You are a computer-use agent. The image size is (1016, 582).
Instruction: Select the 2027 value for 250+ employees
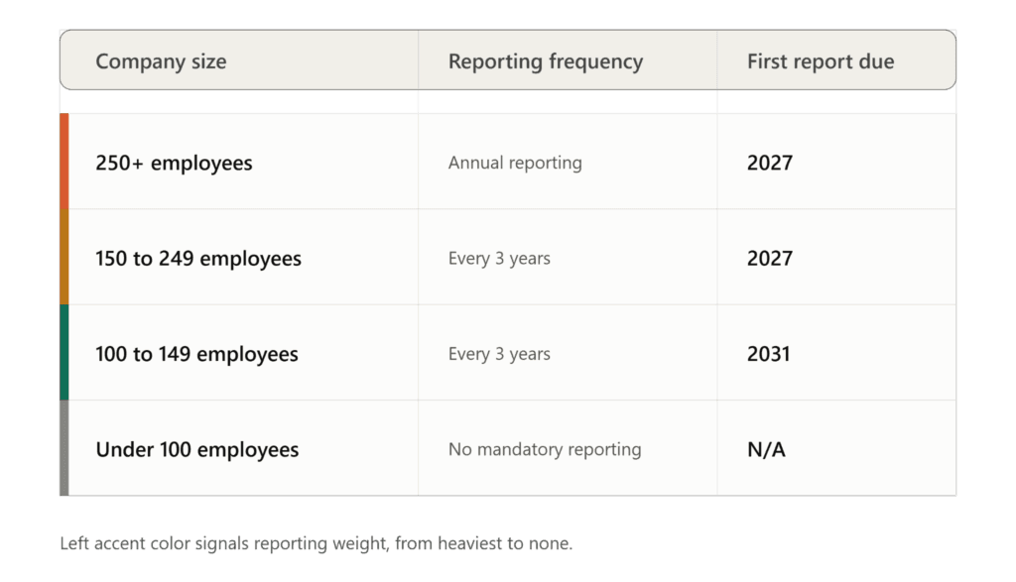pyautogui.click(x=770, y=163)
